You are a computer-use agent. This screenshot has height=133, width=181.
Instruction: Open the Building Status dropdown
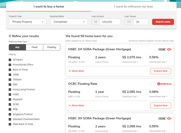(x=69, y=22)
